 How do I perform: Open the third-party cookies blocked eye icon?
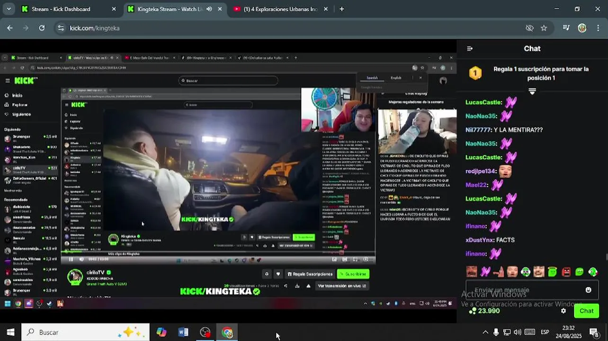530,28
